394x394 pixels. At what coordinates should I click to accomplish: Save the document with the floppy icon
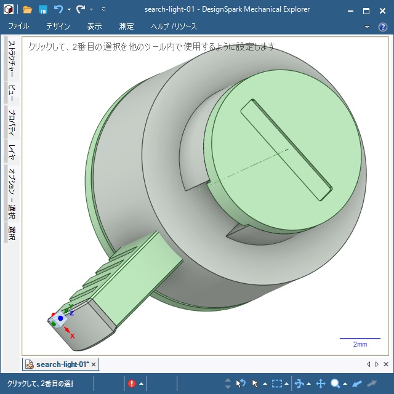point(43,9)
